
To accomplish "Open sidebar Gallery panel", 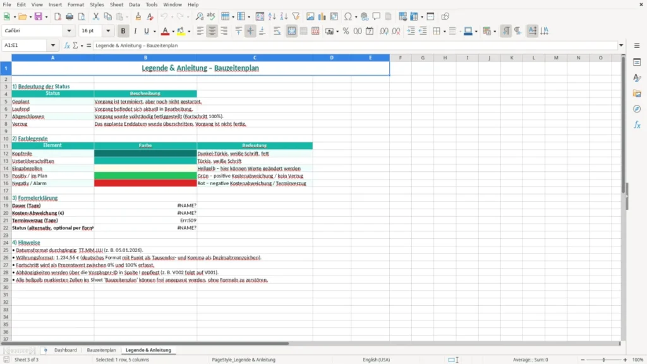I will [637, 94].
